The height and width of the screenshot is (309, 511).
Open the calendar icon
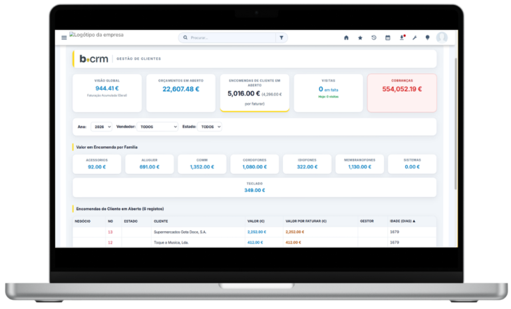point(387,38)
